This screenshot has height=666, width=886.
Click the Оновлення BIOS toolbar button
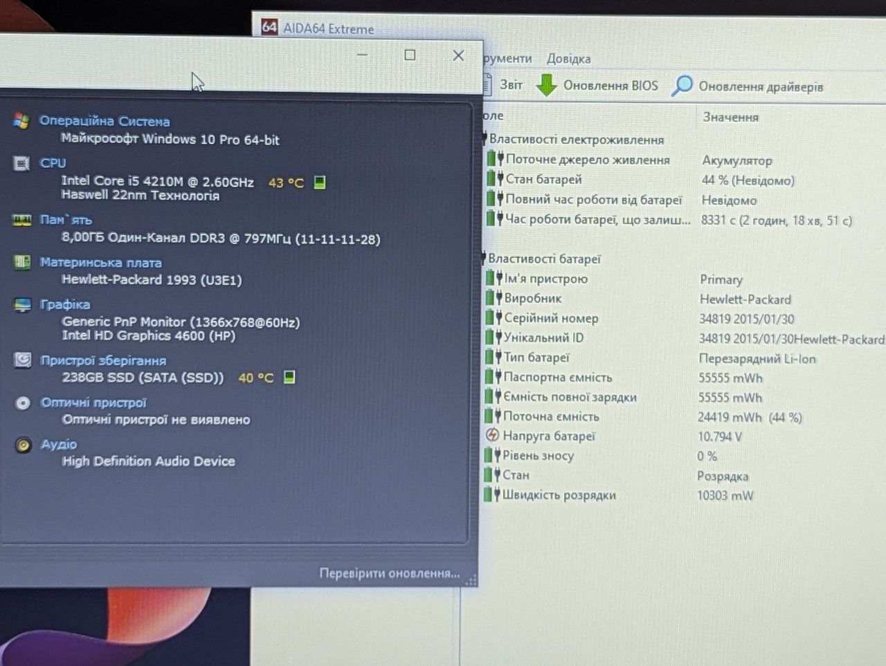click(x=598, y=85)
